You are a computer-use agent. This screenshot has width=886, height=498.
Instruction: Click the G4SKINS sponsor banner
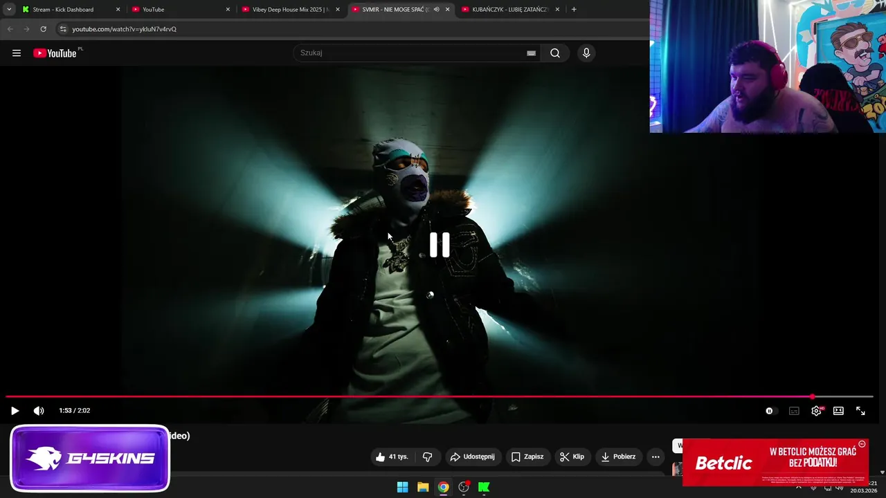(90, 458)
